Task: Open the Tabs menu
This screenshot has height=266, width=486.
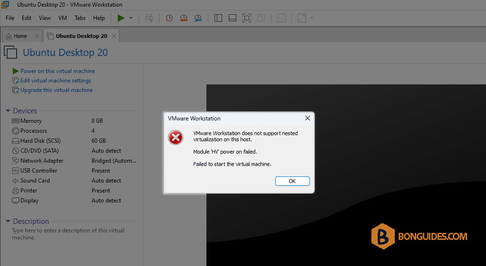Action: pyautogui.click(x=80, y=18)
